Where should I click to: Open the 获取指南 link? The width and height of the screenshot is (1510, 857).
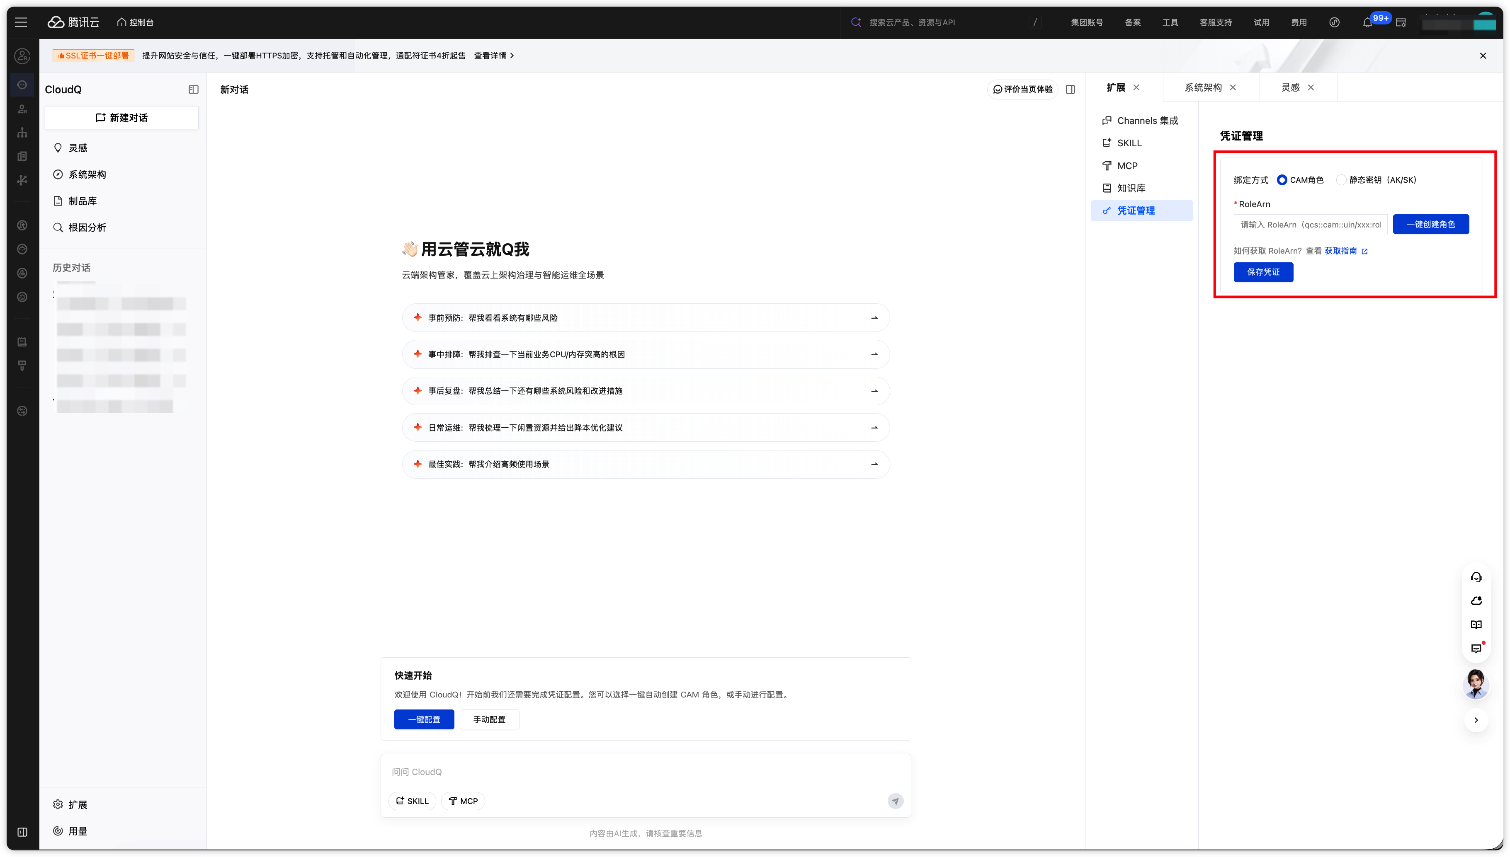pyautogui.click(x=1346, y=251)
